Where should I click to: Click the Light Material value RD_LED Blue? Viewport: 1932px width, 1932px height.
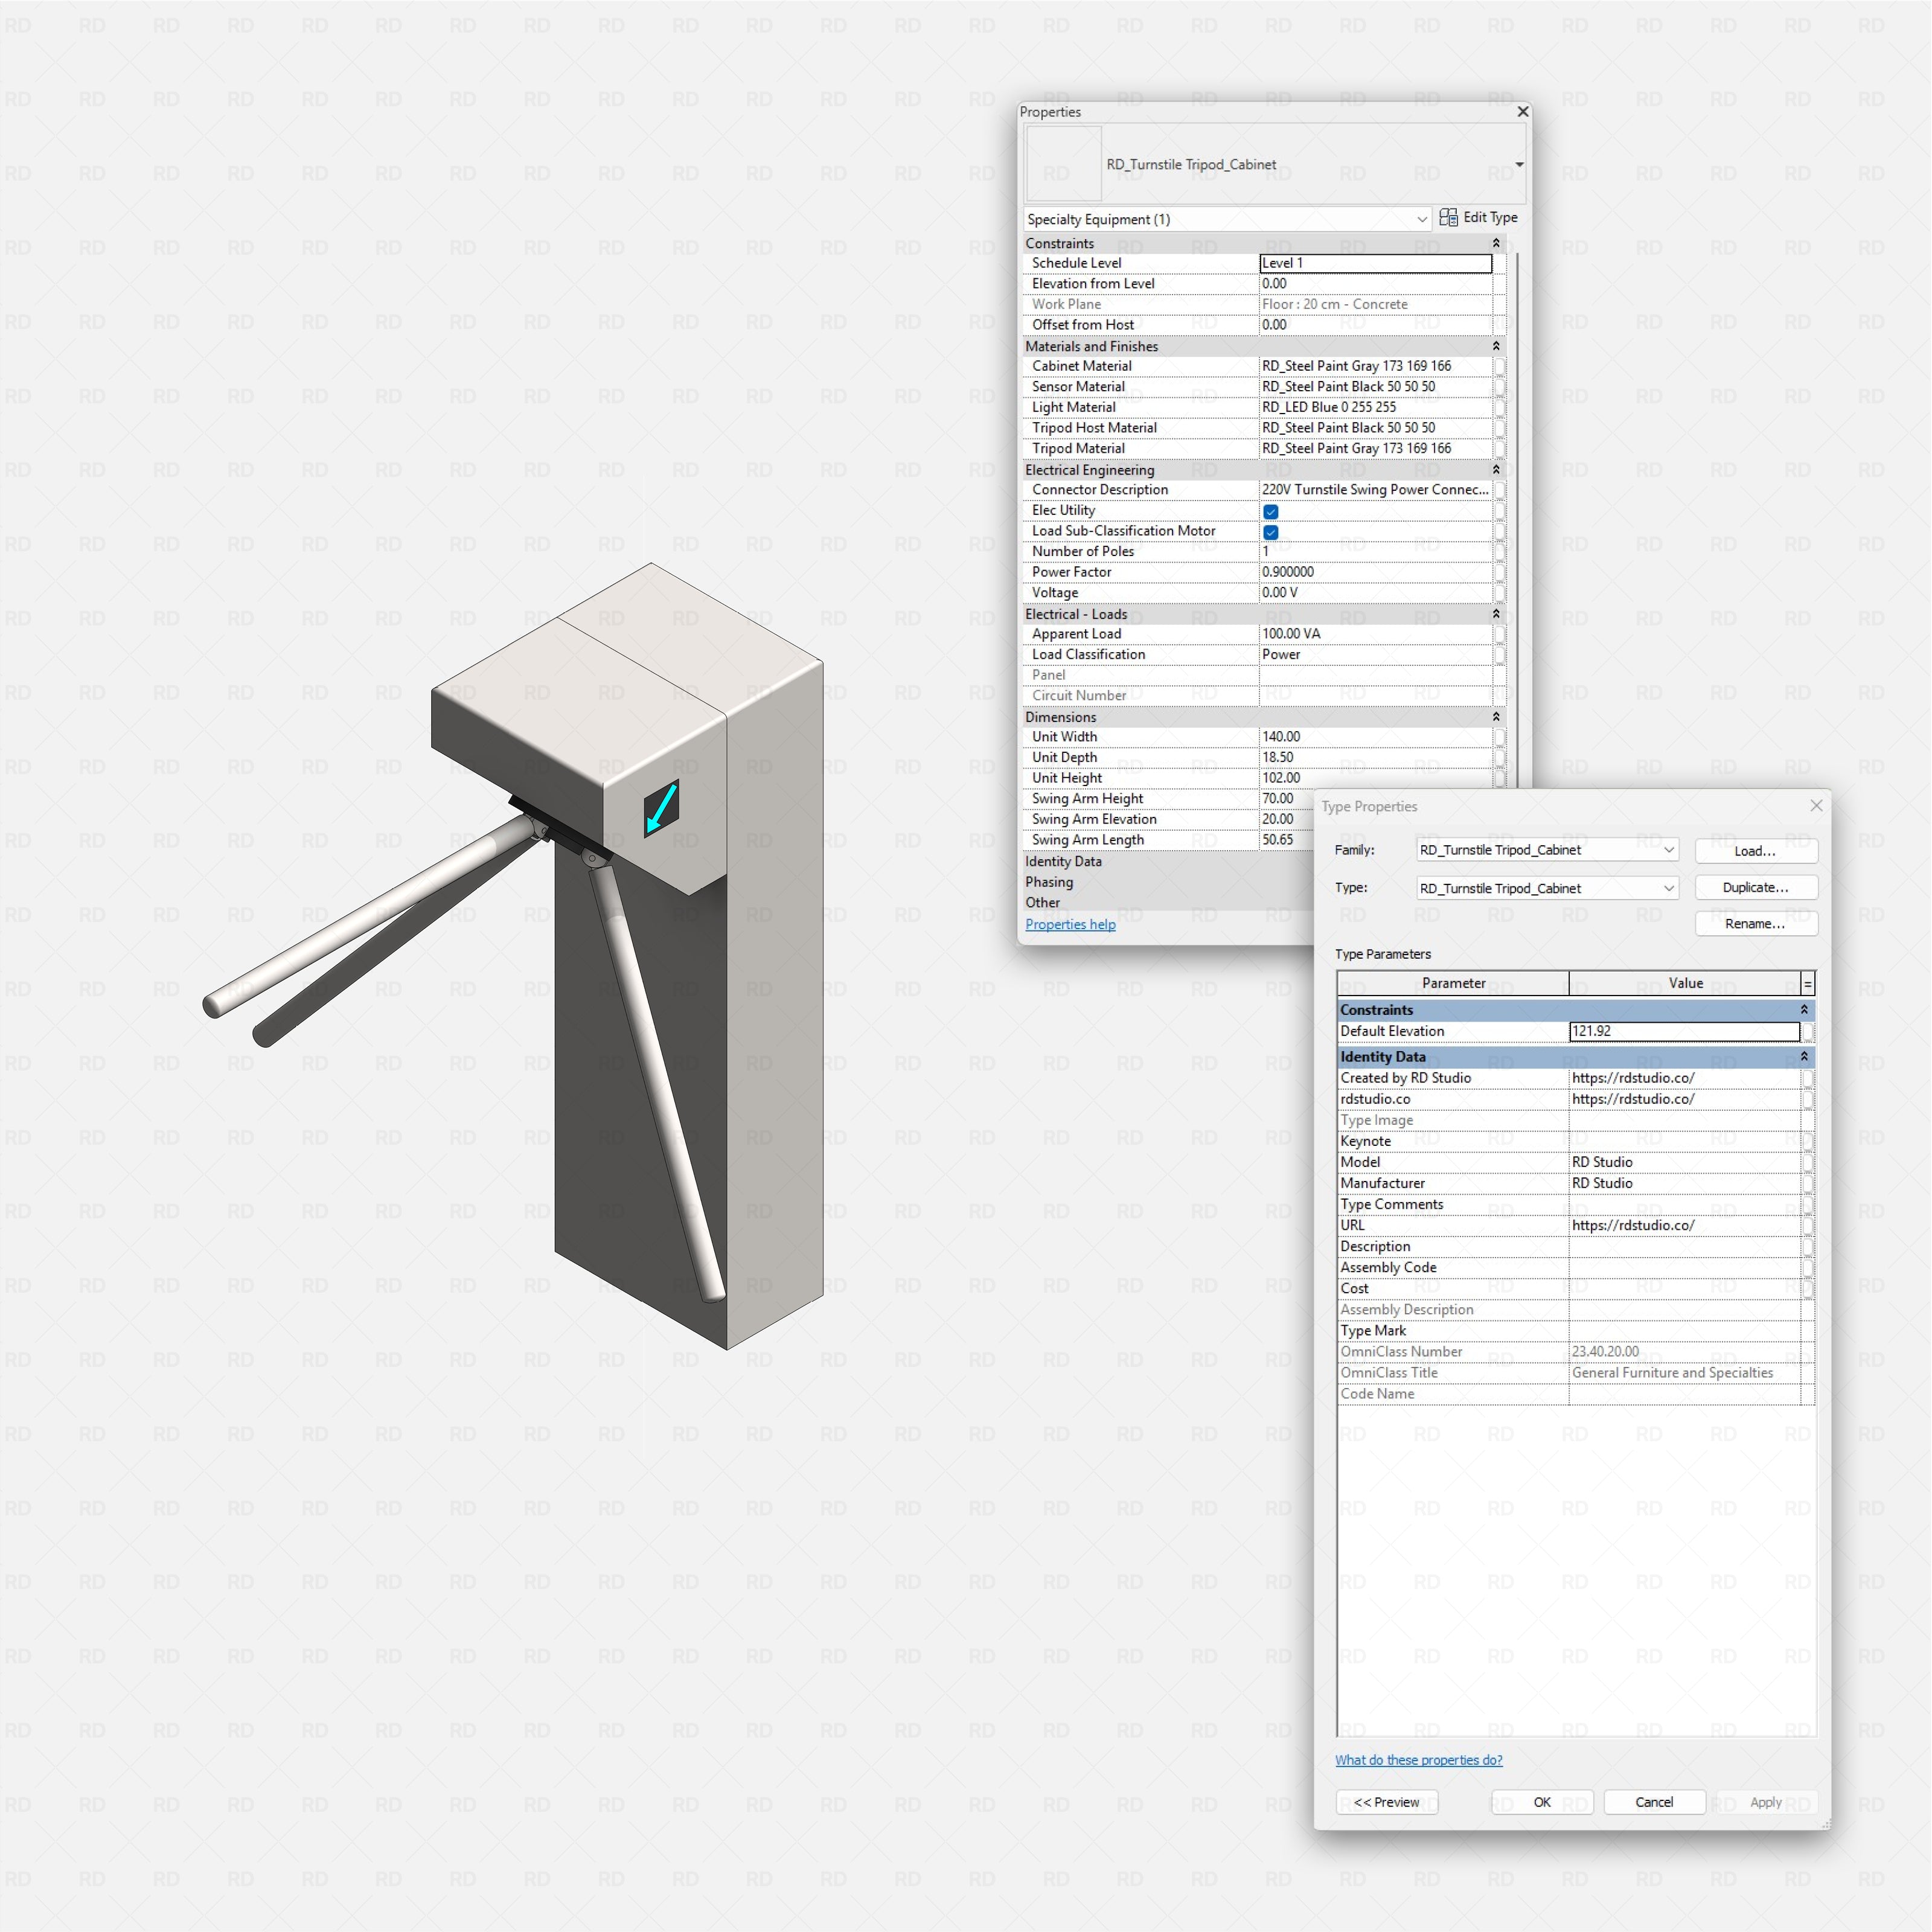pos(1376,407)
